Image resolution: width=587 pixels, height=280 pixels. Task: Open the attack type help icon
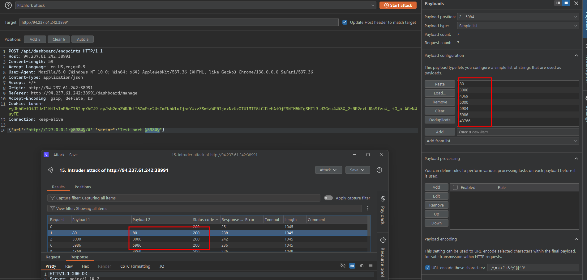click(9, 5)
